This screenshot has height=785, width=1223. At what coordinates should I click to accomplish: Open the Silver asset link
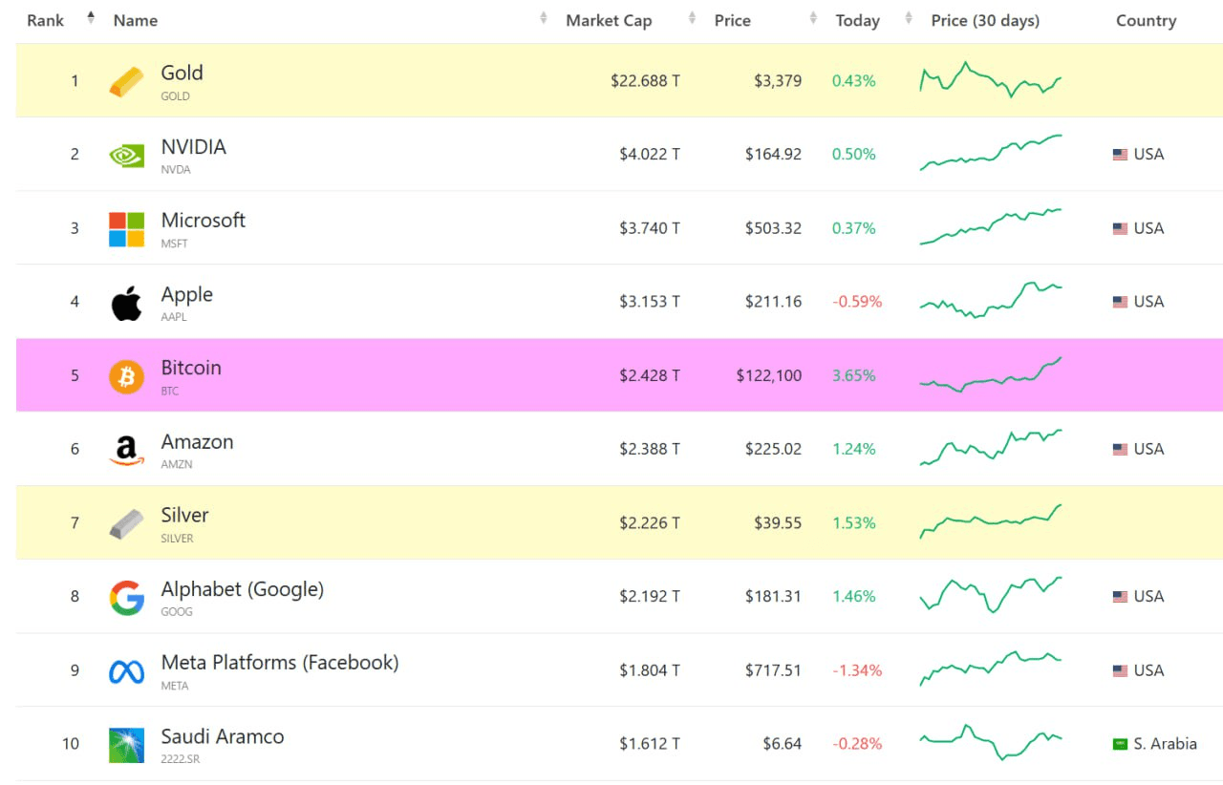pyautogui.click(x=184, y=516)
